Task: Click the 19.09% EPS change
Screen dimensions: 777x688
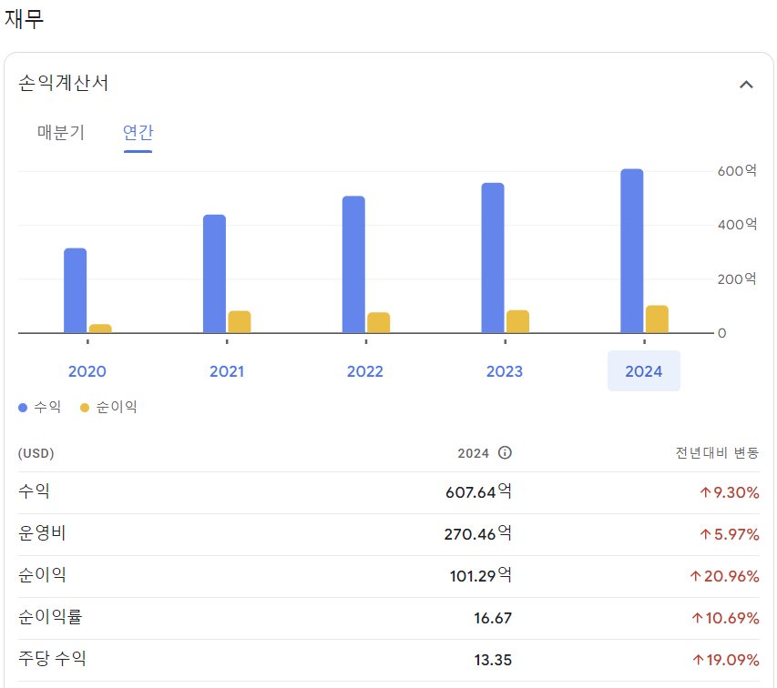Action: coord(726,660)
